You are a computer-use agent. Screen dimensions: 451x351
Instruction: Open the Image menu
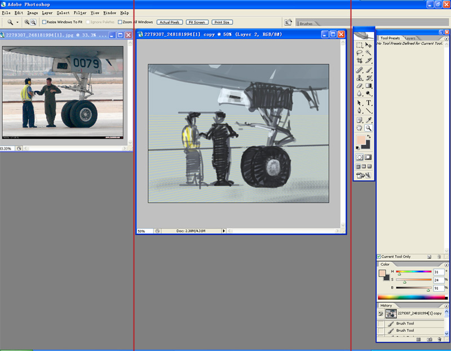(33, 12)
